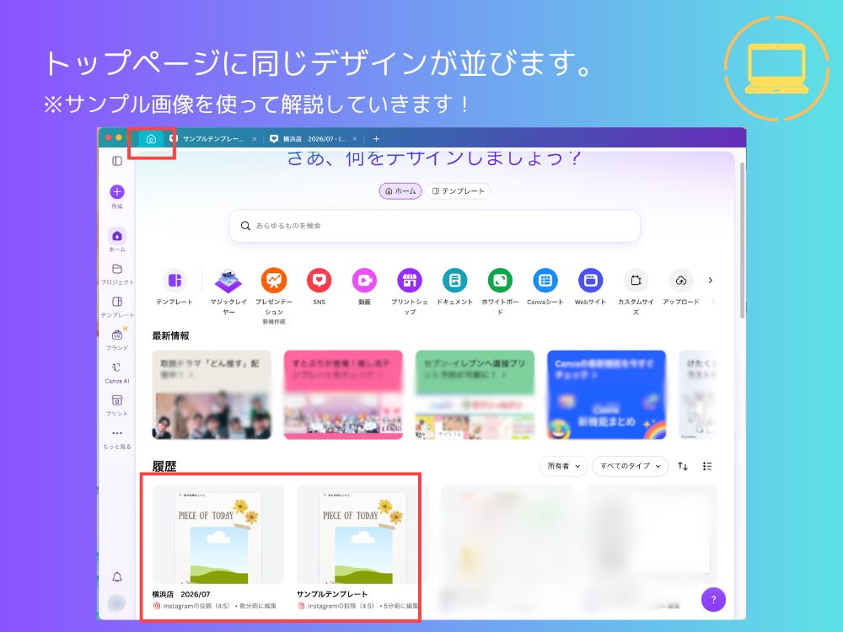843x632 pixels.
Task: Expand the 所有者 filter dropdown
Action: (563, 466)
